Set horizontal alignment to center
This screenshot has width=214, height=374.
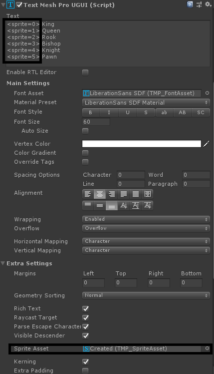tap(100, 194)
